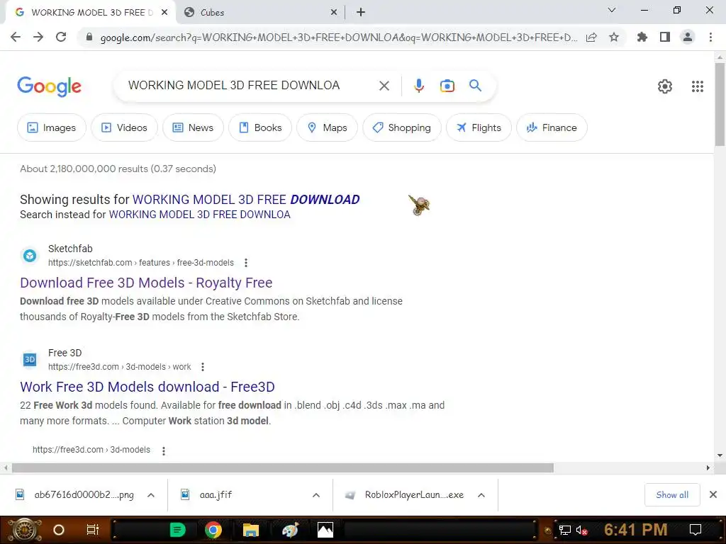Screen dimensions: 726x544
Task: Reload the current page
Action: (x=61, y=37)
